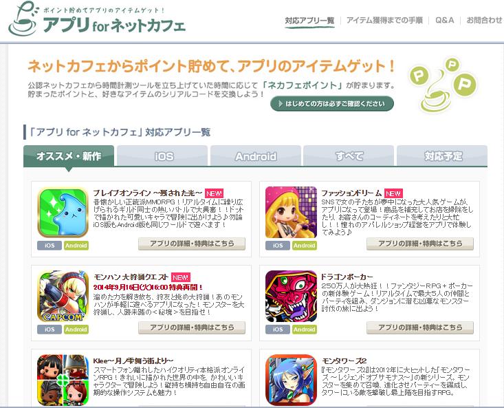The height and width of the screenshot is (408, 504).
Task: Select the 対応予定 tab
Action: pos(442,156)
